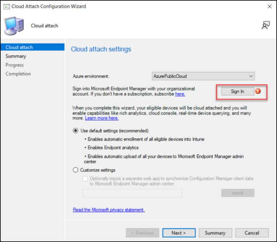This screenshot has width=277, height=242.
Task: Click the Next button
Action: tap(179, 233)
